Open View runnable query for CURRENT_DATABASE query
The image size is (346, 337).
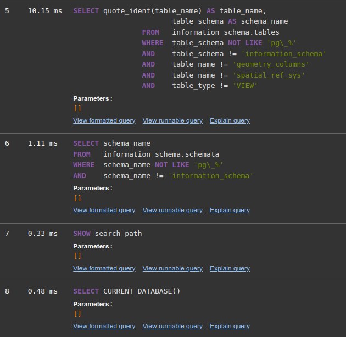(x=172, y=326)
